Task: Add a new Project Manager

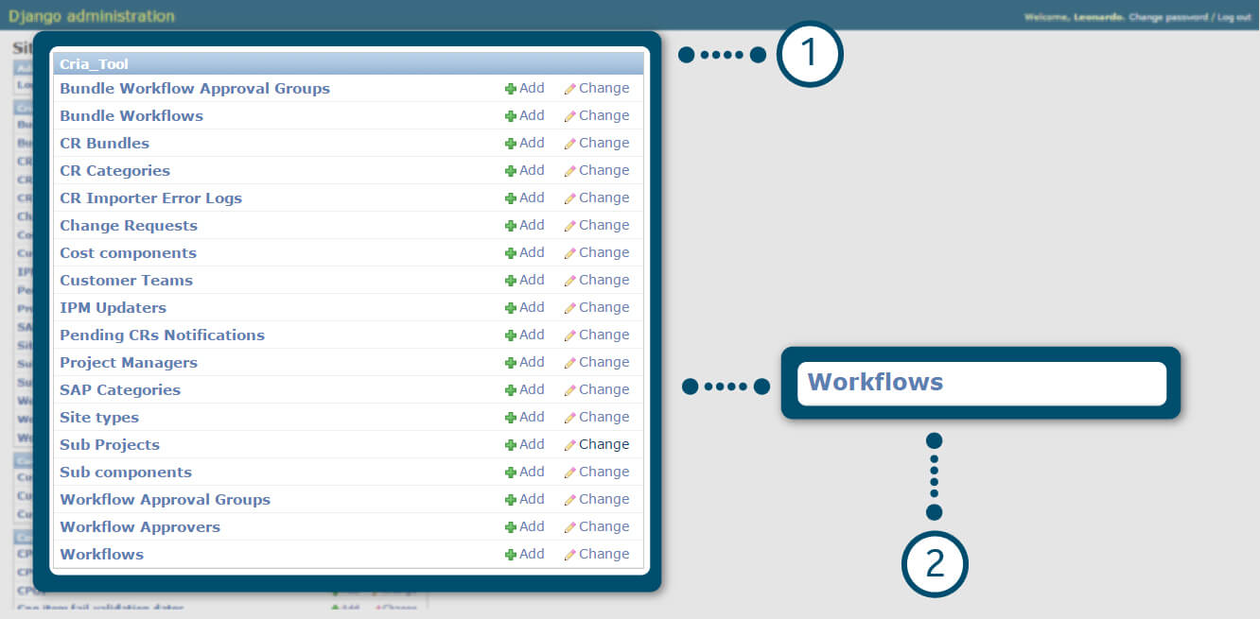Action: click(525, 362)
